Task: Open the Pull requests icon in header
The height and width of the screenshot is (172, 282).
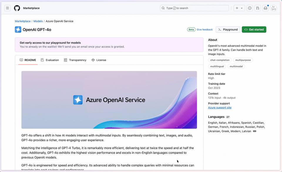Action: 258,8
